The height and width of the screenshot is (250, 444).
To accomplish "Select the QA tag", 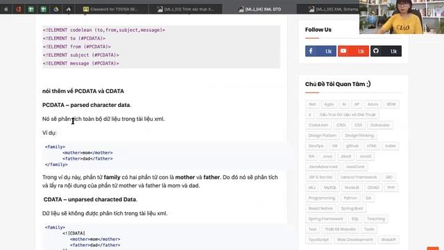I will click(368, 198).
